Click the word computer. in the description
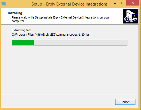Viewport: 141px width, 110px height. click(19, 21)
